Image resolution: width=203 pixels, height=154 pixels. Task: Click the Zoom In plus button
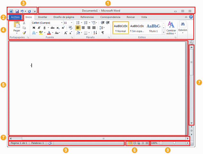(187, 143)
